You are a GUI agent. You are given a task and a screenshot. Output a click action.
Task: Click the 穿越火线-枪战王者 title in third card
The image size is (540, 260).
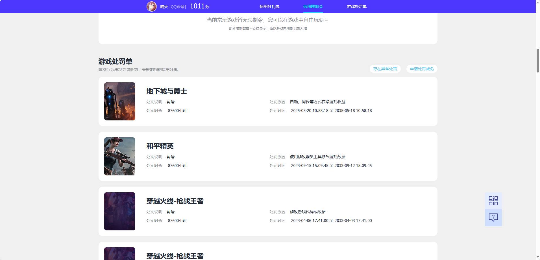175,201
